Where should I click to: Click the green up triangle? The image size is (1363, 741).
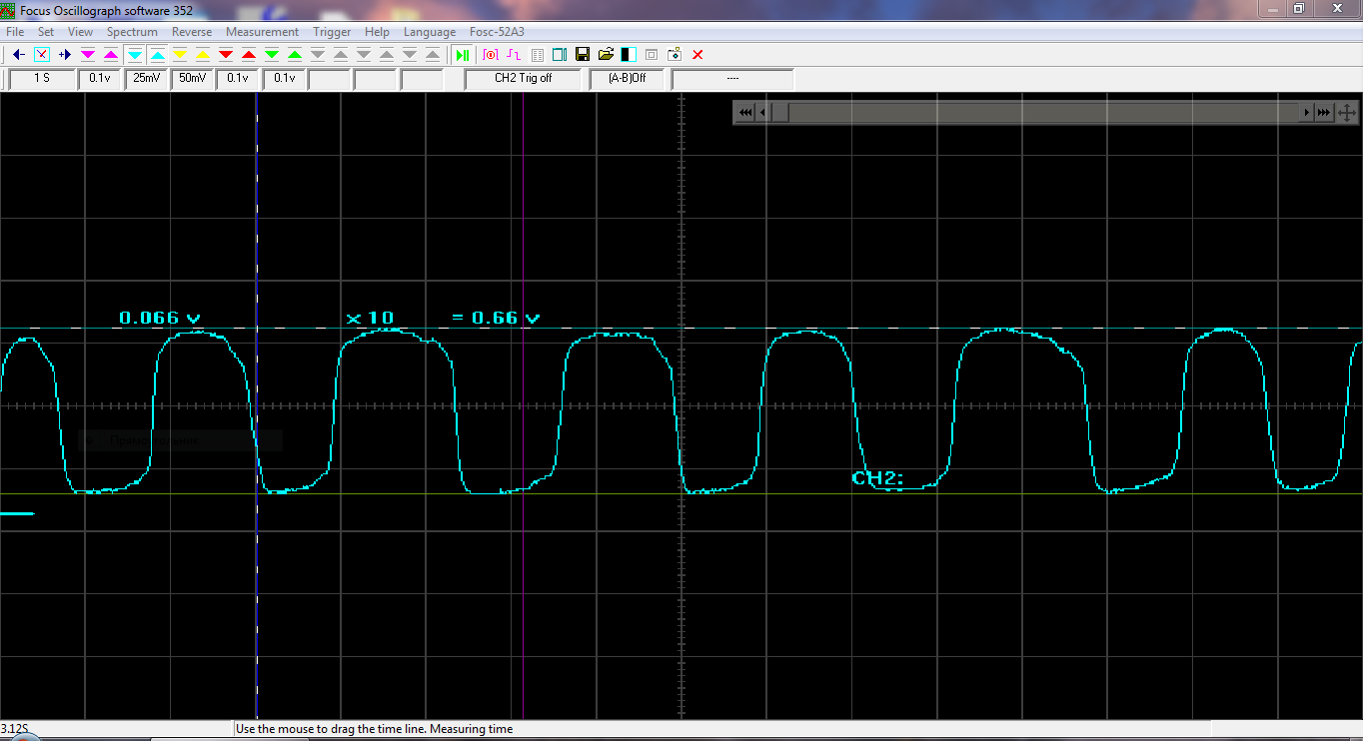click(x=295, y=55)
